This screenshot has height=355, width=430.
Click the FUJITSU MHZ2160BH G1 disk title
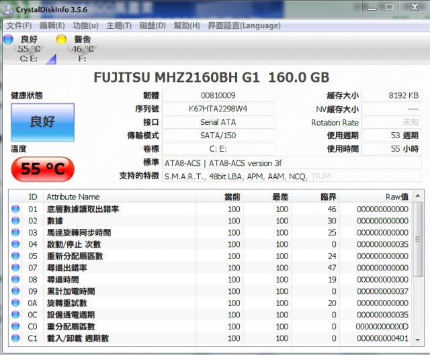tap(212, 78)
